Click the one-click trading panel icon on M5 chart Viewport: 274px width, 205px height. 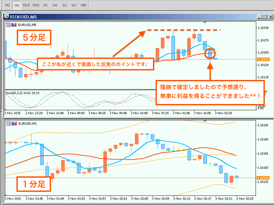pos(9,24)
